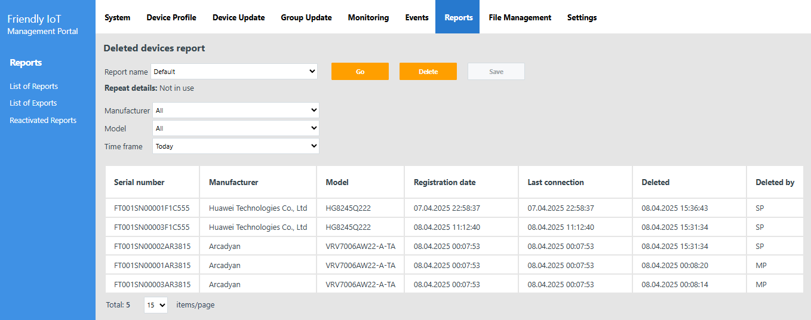The height and width of the screenshot is (320, 811).
Task: Change the items per page dropdown
Action: (156, 305)
